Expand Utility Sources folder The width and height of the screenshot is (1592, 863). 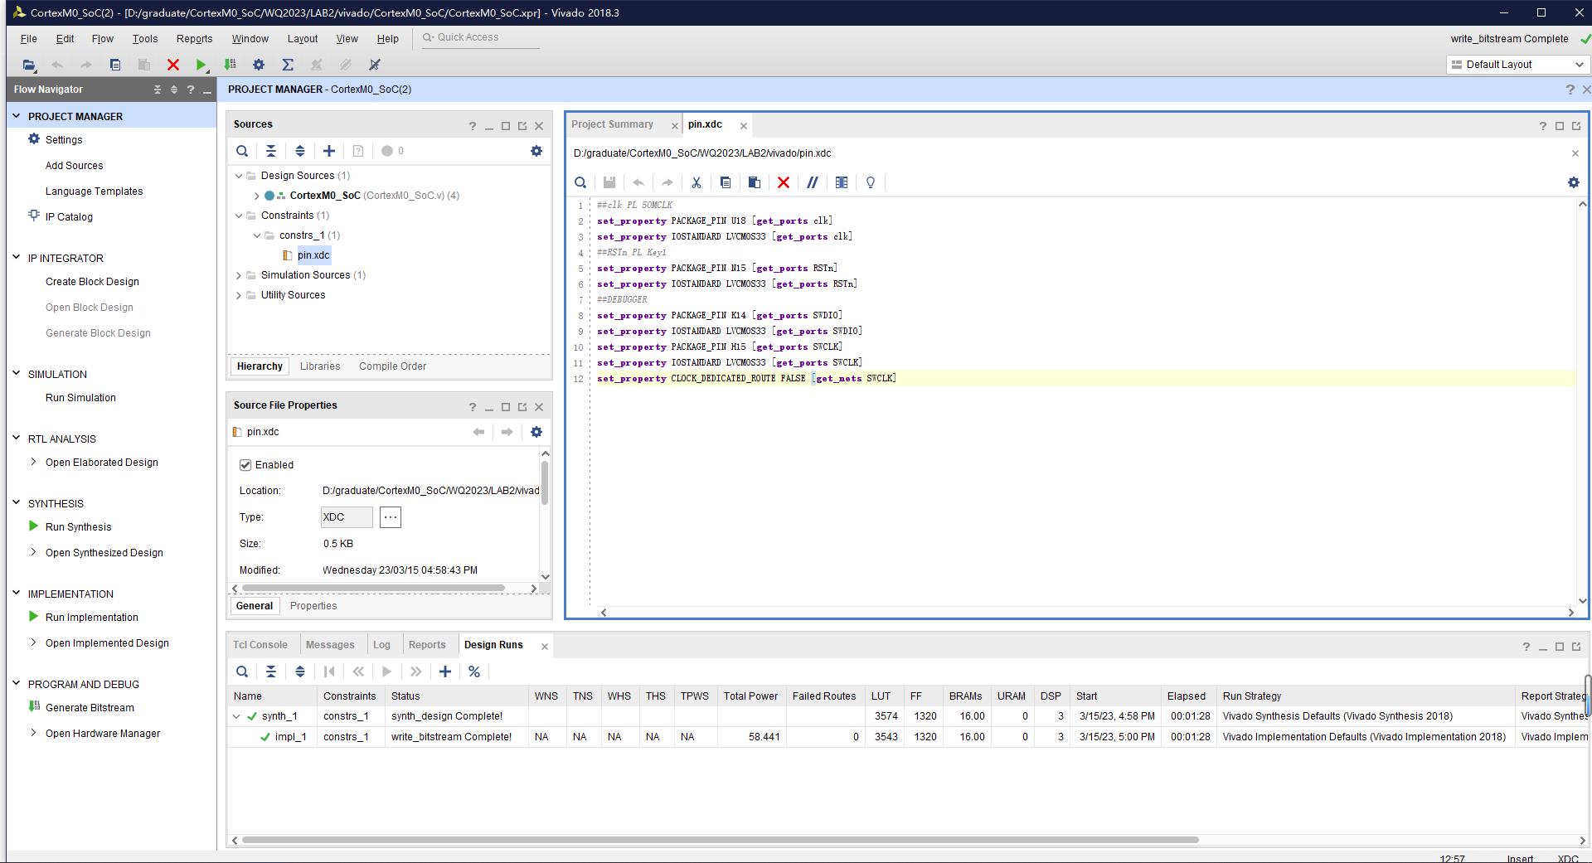(x=239, y=295)
